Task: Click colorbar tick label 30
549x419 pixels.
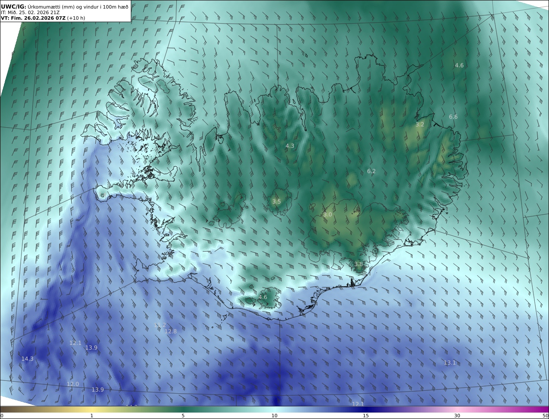Action: 457,416
